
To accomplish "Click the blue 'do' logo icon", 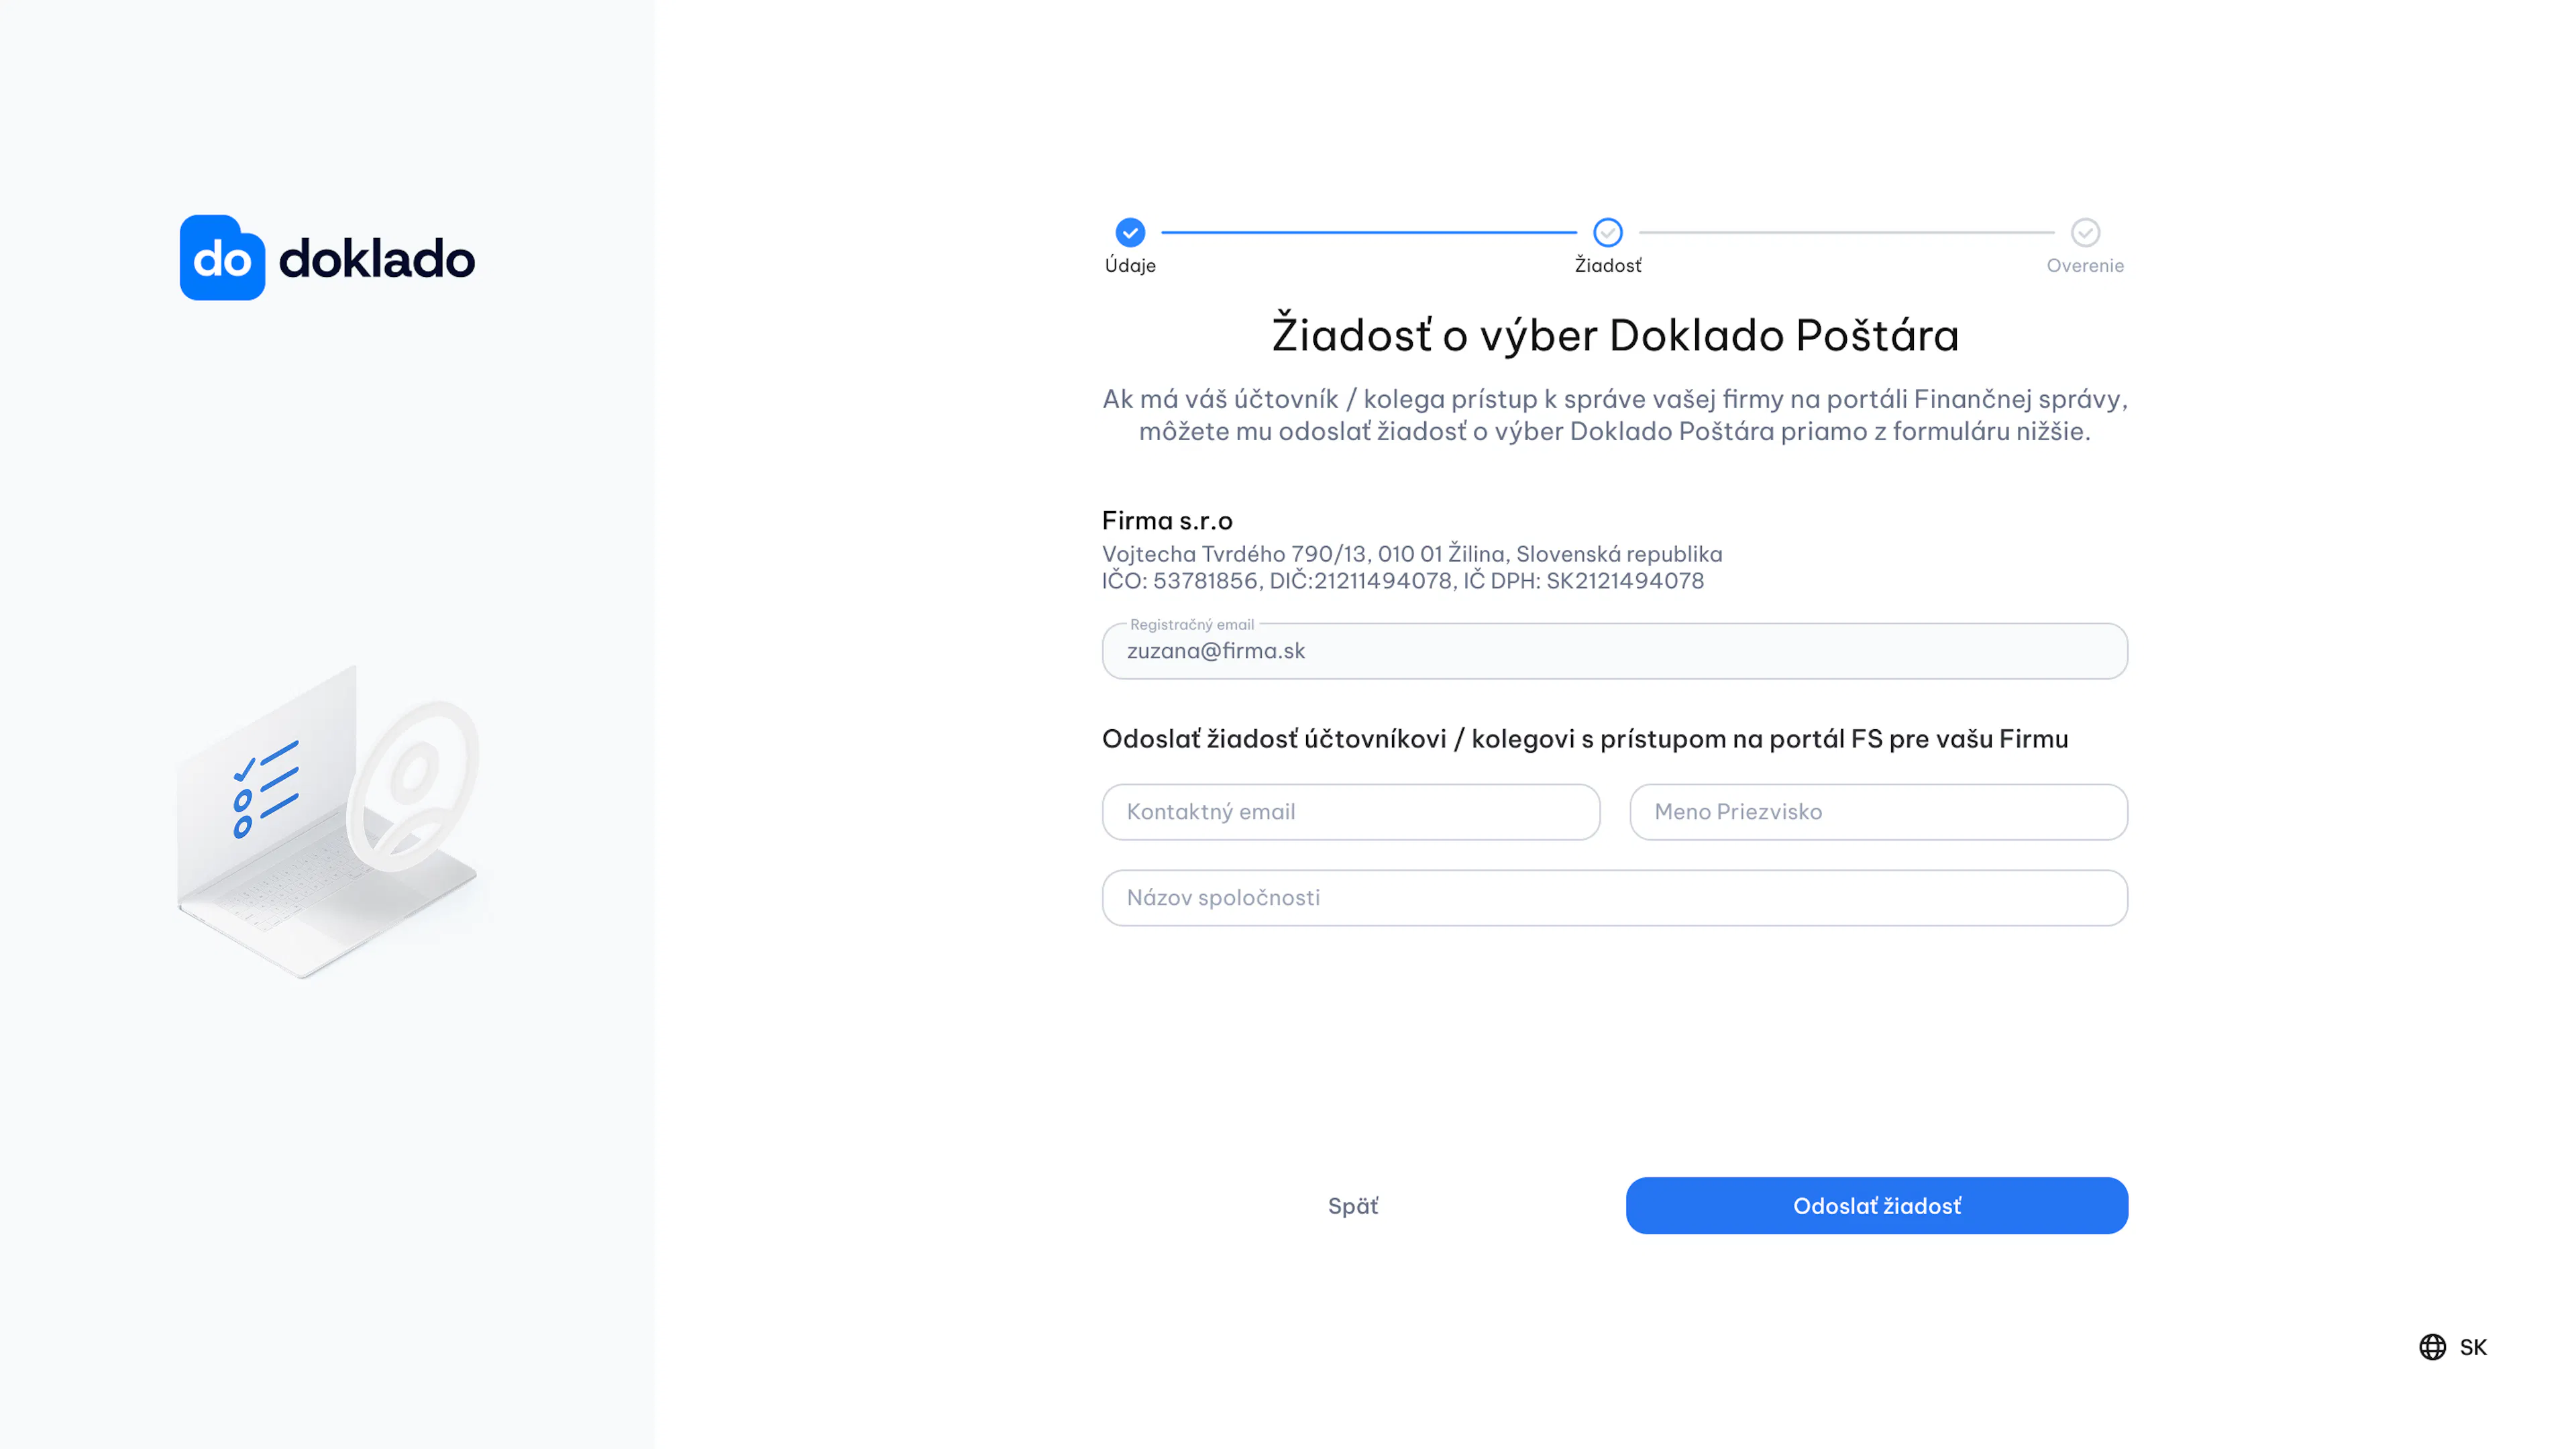I will coord(222,257).
